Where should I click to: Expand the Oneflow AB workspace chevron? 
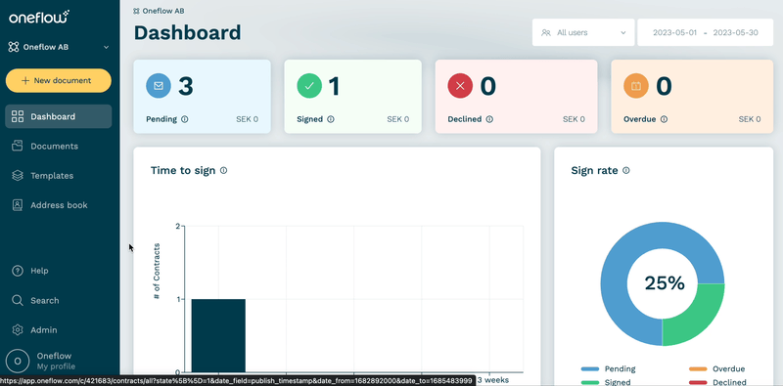[x=106, y=47]
